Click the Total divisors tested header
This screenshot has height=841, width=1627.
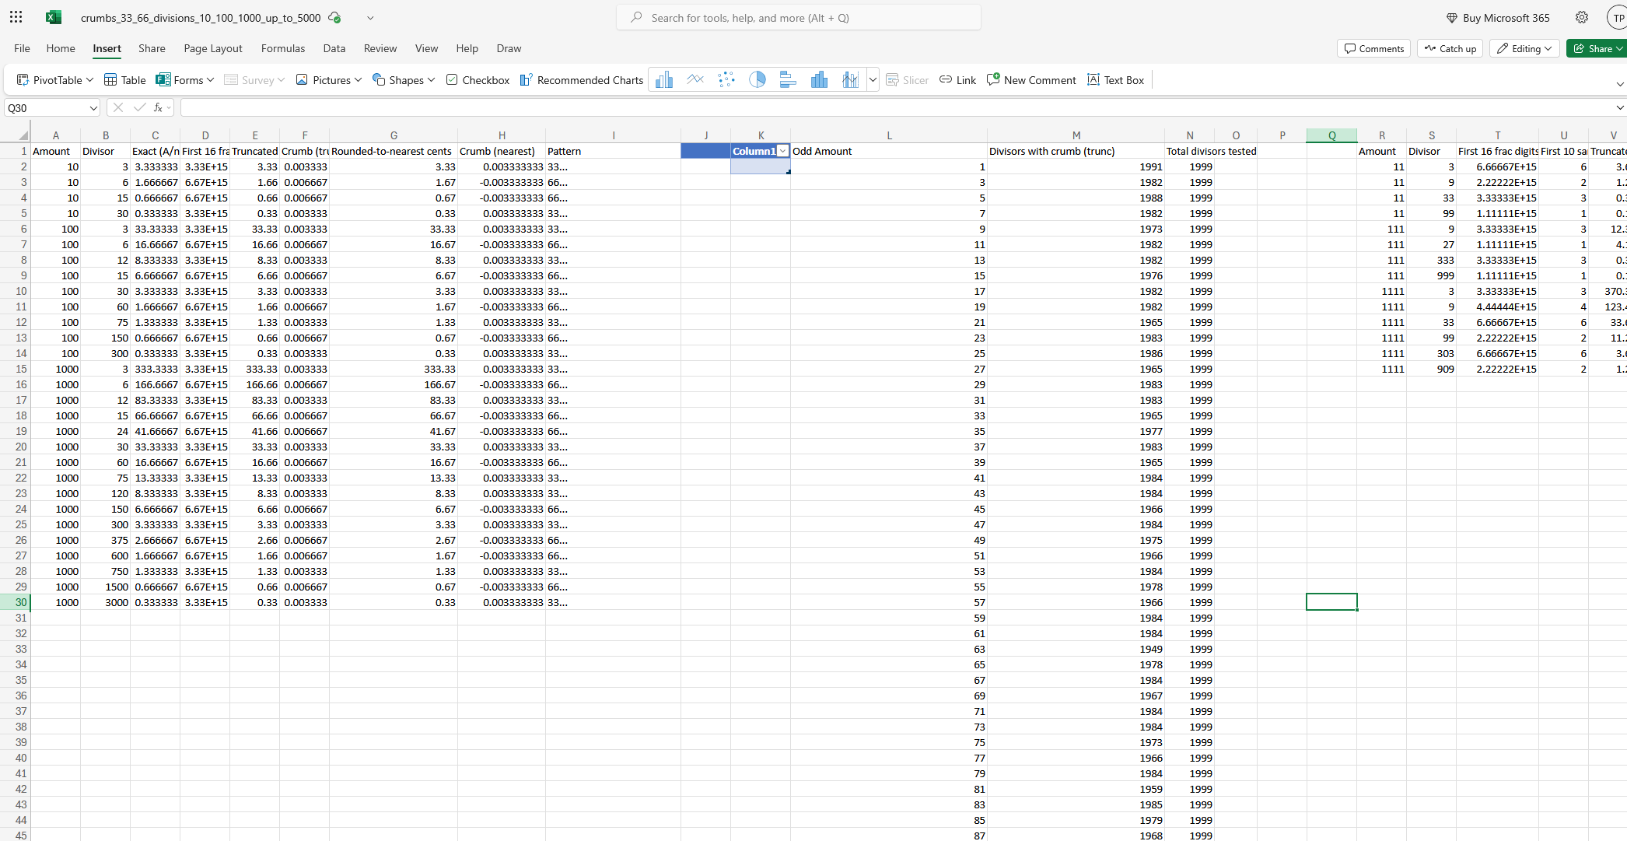[x=1211, y=151]
